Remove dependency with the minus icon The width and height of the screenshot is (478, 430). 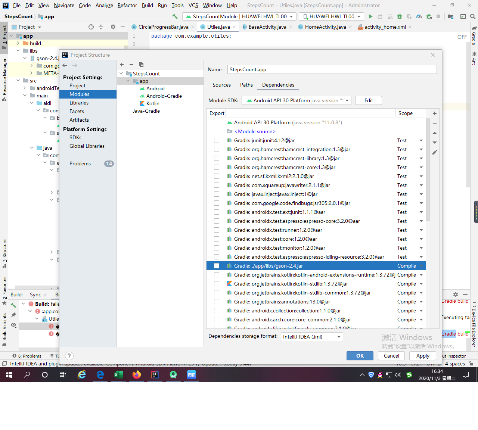[435, 123]
